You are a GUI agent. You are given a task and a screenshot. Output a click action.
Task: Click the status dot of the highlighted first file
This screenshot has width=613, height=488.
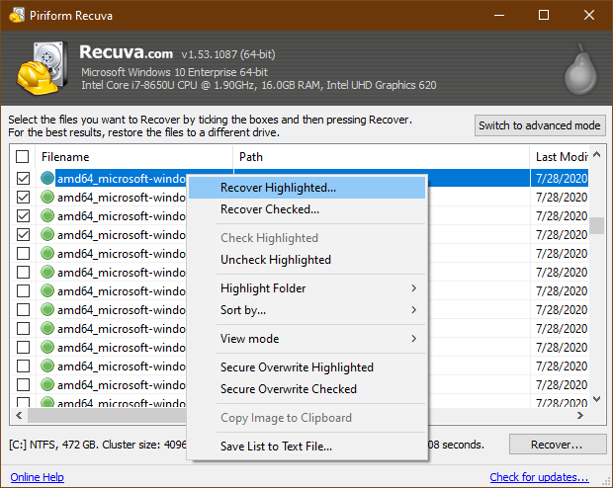pos(47,179)
